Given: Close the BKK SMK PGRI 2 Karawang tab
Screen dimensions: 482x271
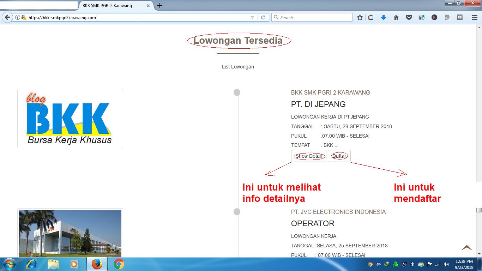Looking at the screenshot, I should click(x=148, y=6).
